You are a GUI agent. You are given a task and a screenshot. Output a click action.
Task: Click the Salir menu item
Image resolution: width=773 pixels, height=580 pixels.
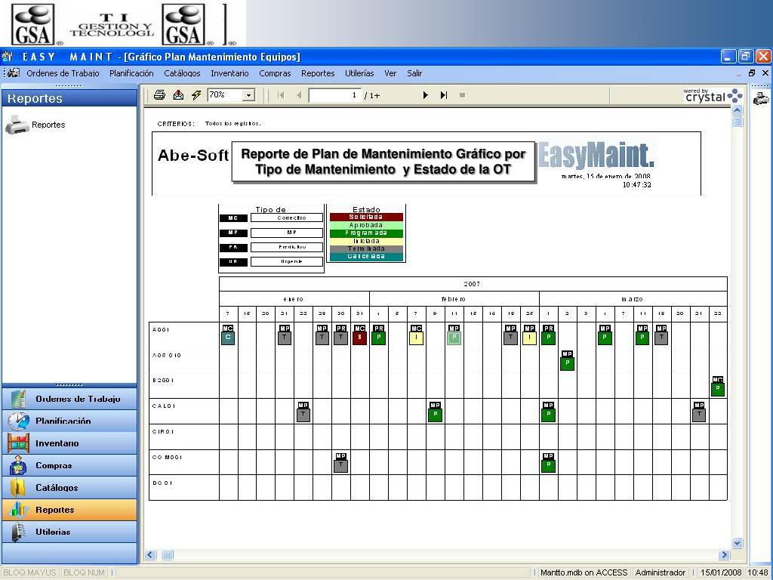(x=414, y=73)
